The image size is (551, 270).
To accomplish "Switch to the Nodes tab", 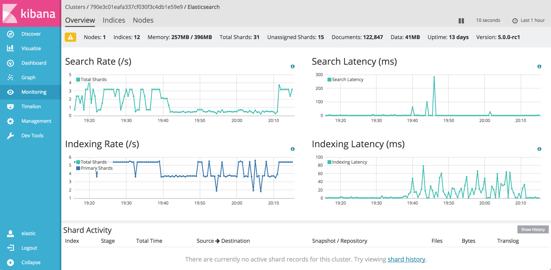I will (x=143, y=20).
